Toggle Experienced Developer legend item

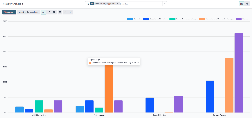156,19
